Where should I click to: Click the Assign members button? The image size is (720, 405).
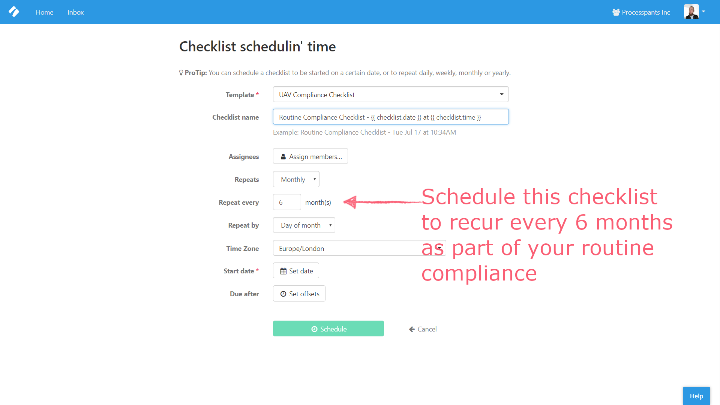tap(310, 157)
